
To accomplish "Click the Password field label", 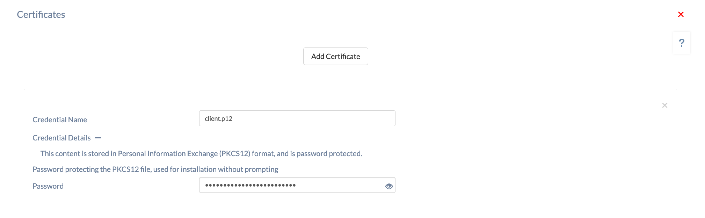I will pyautogui.click(x=48, y=186).
